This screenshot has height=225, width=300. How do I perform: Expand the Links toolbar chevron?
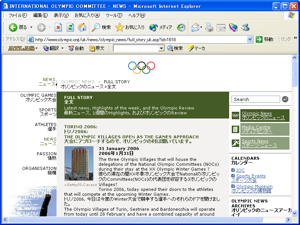(295, 38)
